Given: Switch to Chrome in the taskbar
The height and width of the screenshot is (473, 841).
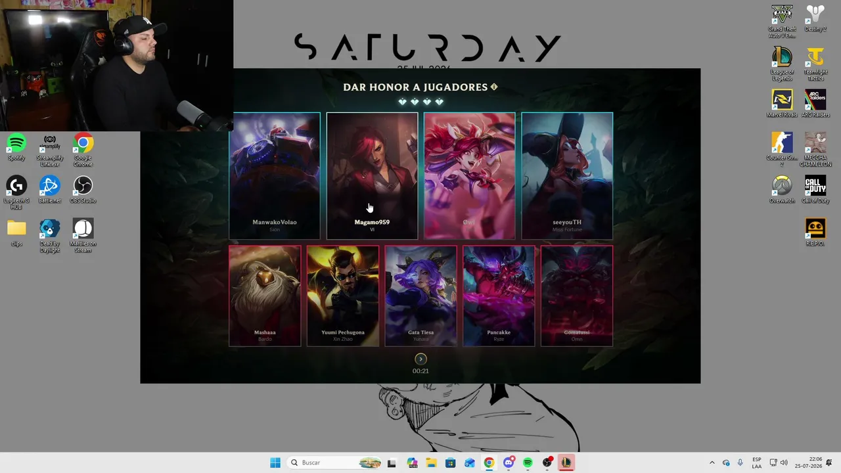Looking at the screenshot, I should pos(489,462).
